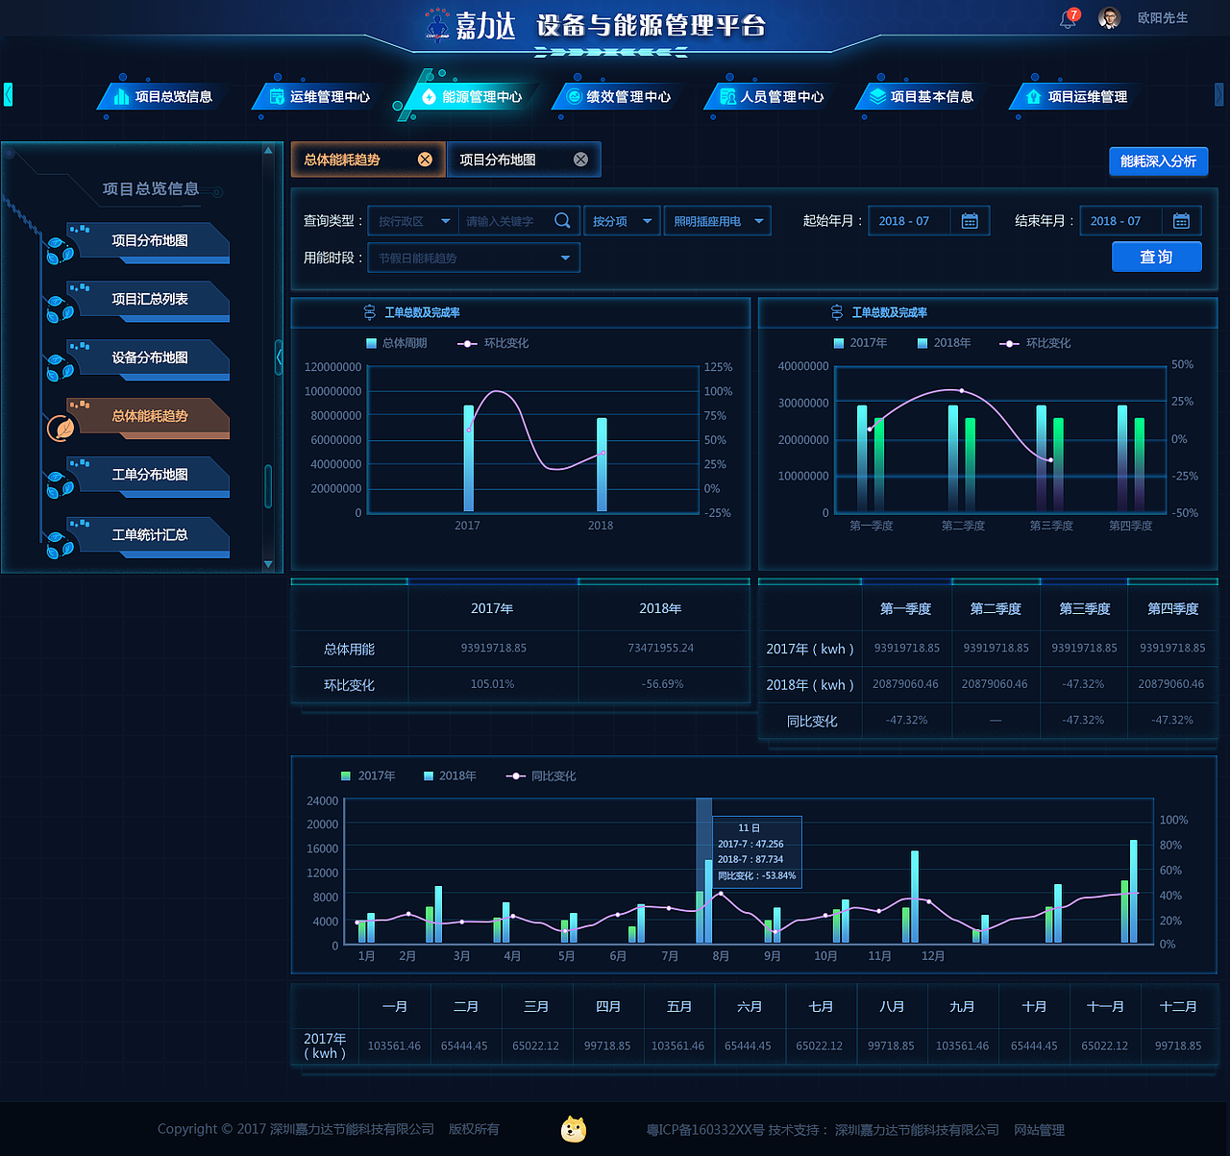Click the orange leaf icon beside 总体能耗趋势
This screenshot has width=1230, height=1156.
61,428
